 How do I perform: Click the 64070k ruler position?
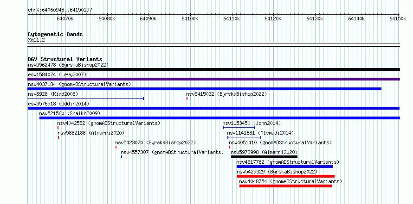pos(65,19)
